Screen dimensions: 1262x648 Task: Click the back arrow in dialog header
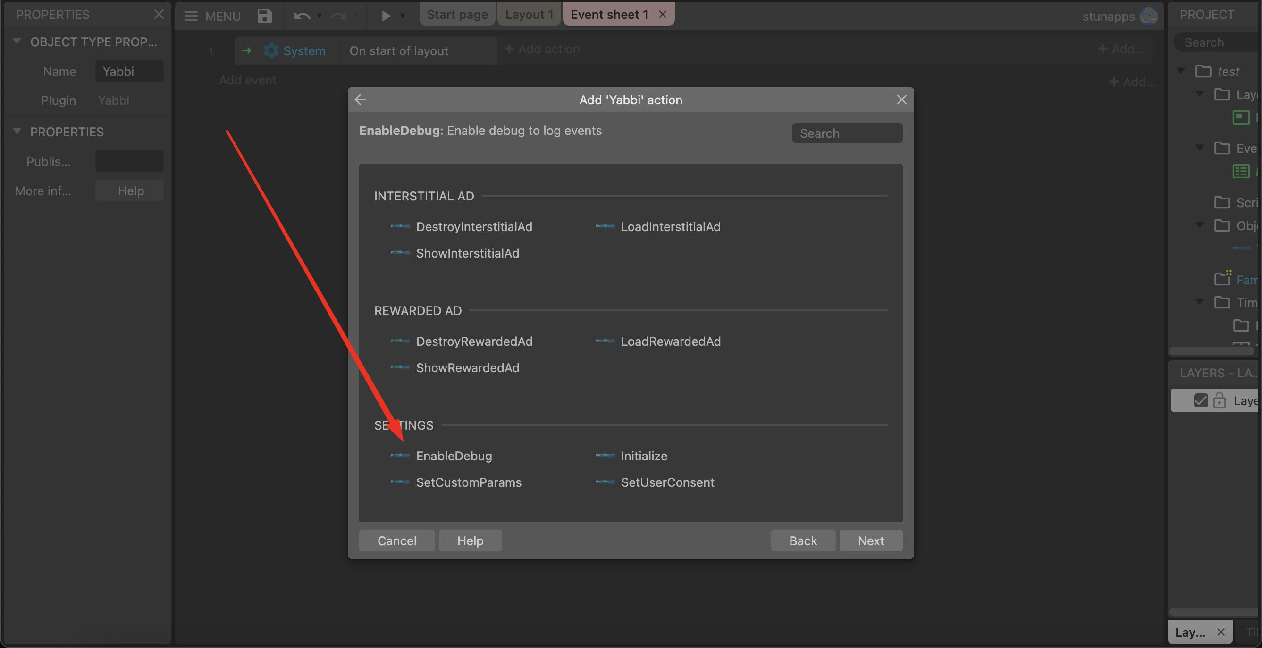361,100
